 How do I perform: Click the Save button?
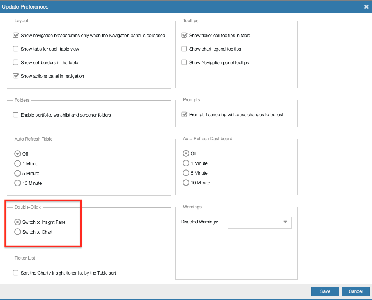(325, 291)
